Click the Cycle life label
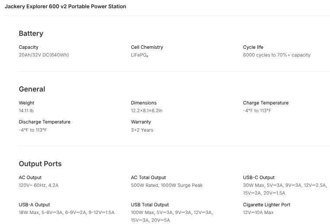 253,47
